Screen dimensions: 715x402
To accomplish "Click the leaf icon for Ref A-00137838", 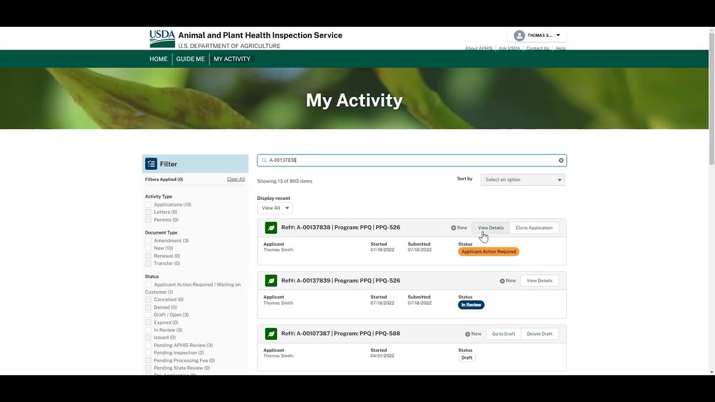I will pyautogui.click(x=271, y=228).
